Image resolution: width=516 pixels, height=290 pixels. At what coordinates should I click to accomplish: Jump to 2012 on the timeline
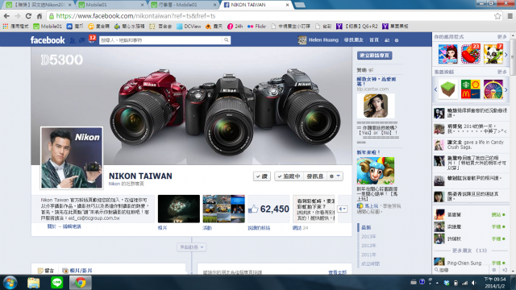tap(368, 246)
